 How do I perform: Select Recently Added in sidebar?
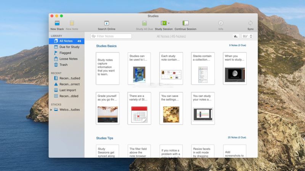tap(66, 96)
